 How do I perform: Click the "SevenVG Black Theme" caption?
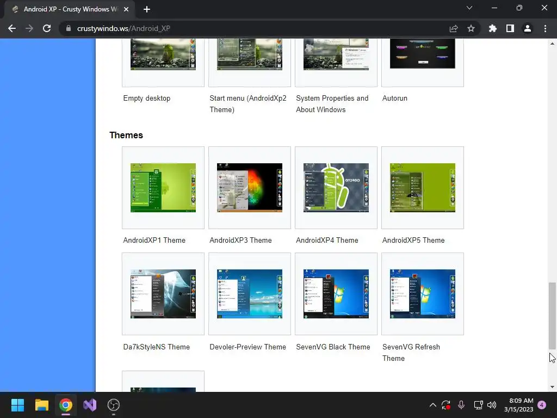point(333,347)
